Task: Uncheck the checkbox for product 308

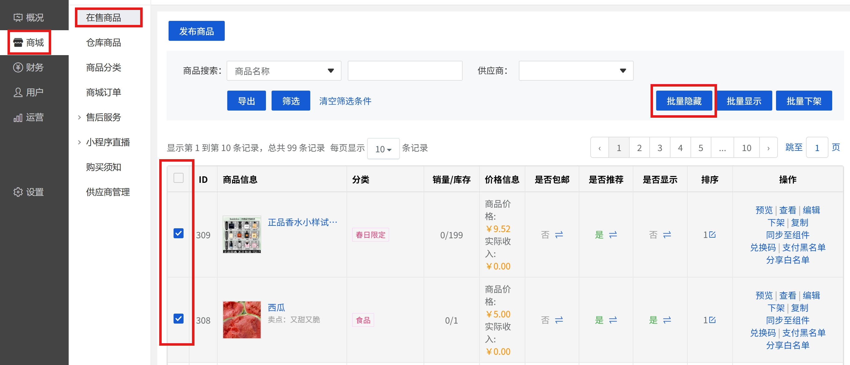Action: (178, 319)
